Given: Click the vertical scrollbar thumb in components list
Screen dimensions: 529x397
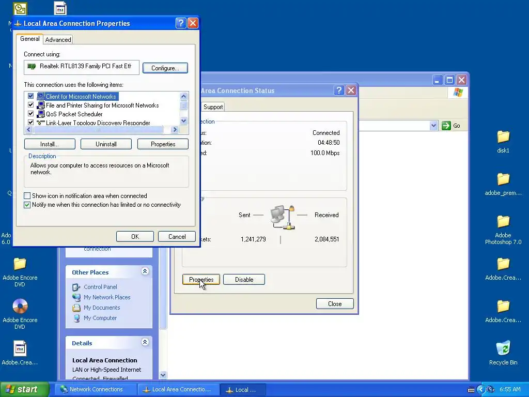Looking at the screenshot, I should tap(183, 105).
